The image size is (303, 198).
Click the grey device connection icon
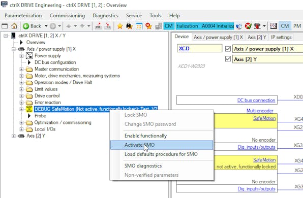(159, 26)
